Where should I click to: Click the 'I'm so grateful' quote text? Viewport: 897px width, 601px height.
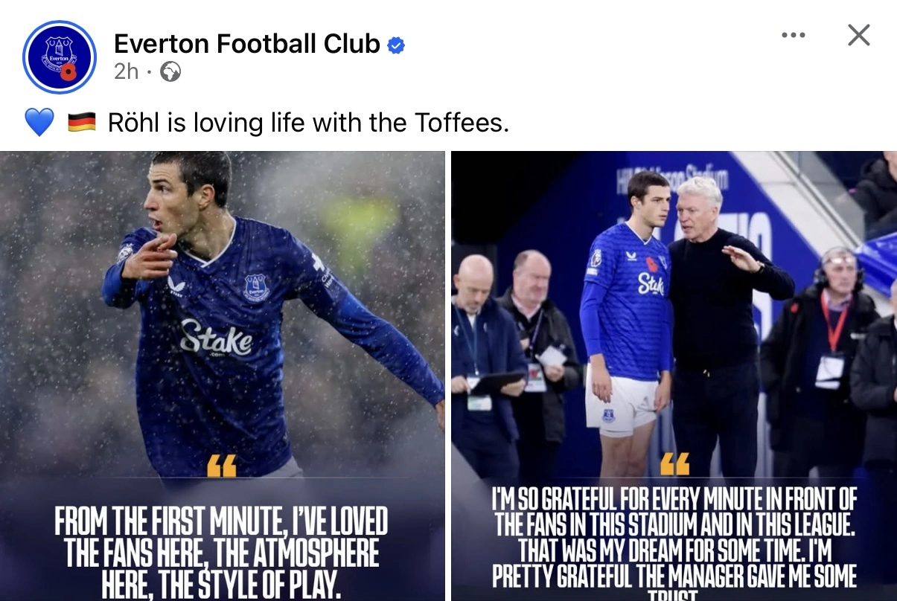[x=674, y=543]
